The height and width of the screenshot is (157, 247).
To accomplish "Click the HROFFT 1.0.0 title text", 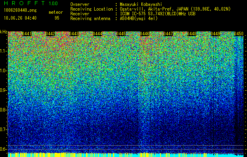I will [x=31, y=3].
